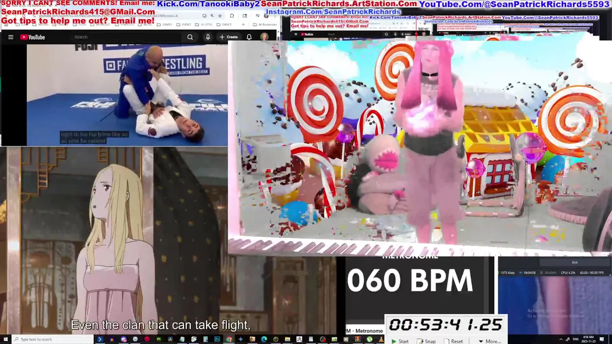612x344 pixels.
Task: Open the VLC cone taskbar icon
Action: (x=381, y=339)
